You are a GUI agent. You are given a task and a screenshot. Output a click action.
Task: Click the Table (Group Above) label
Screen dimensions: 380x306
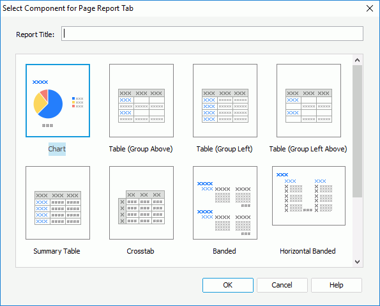tap(141, 149)
